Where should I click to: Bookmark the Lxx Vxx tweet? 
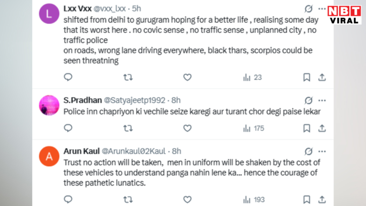[307, 77]
